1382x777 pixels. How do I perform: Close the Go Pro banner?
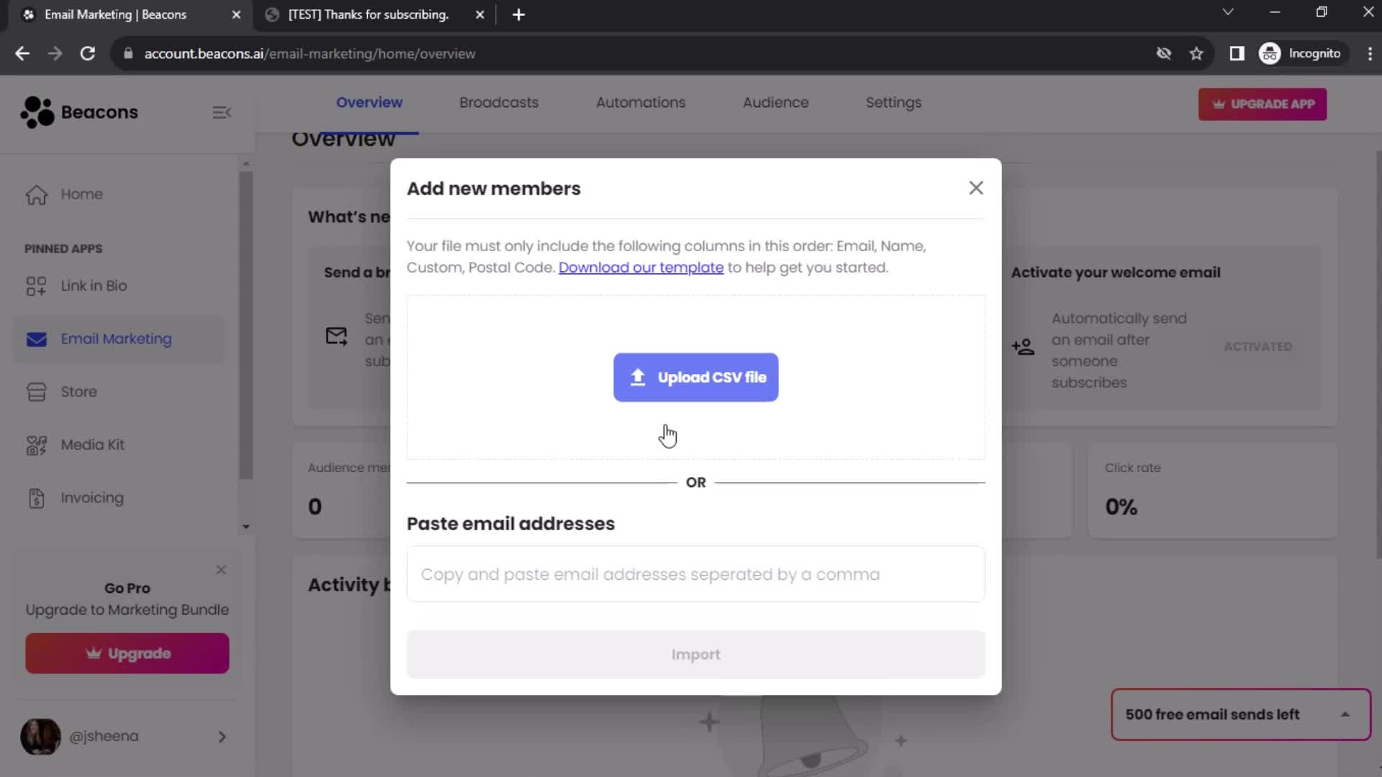[221, 569]
